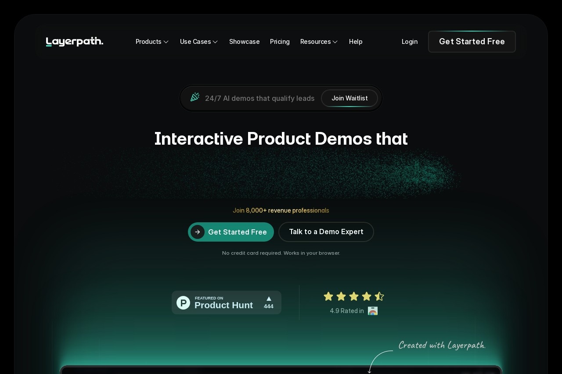Click the Login link
Screen dimensions: 562x374
[410, 42]
